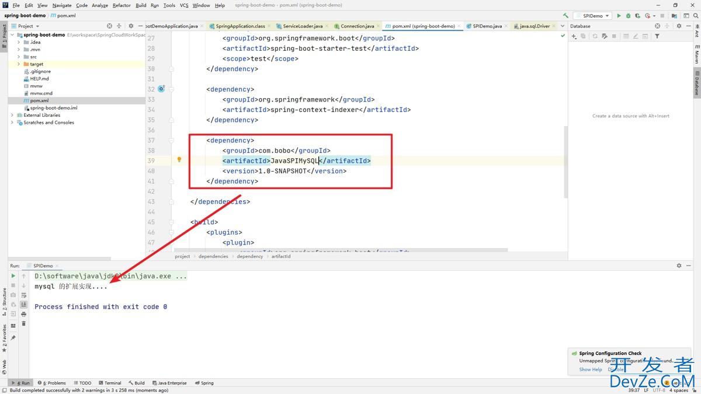Click the Database filter funnel icon

(x=657, y=36)
